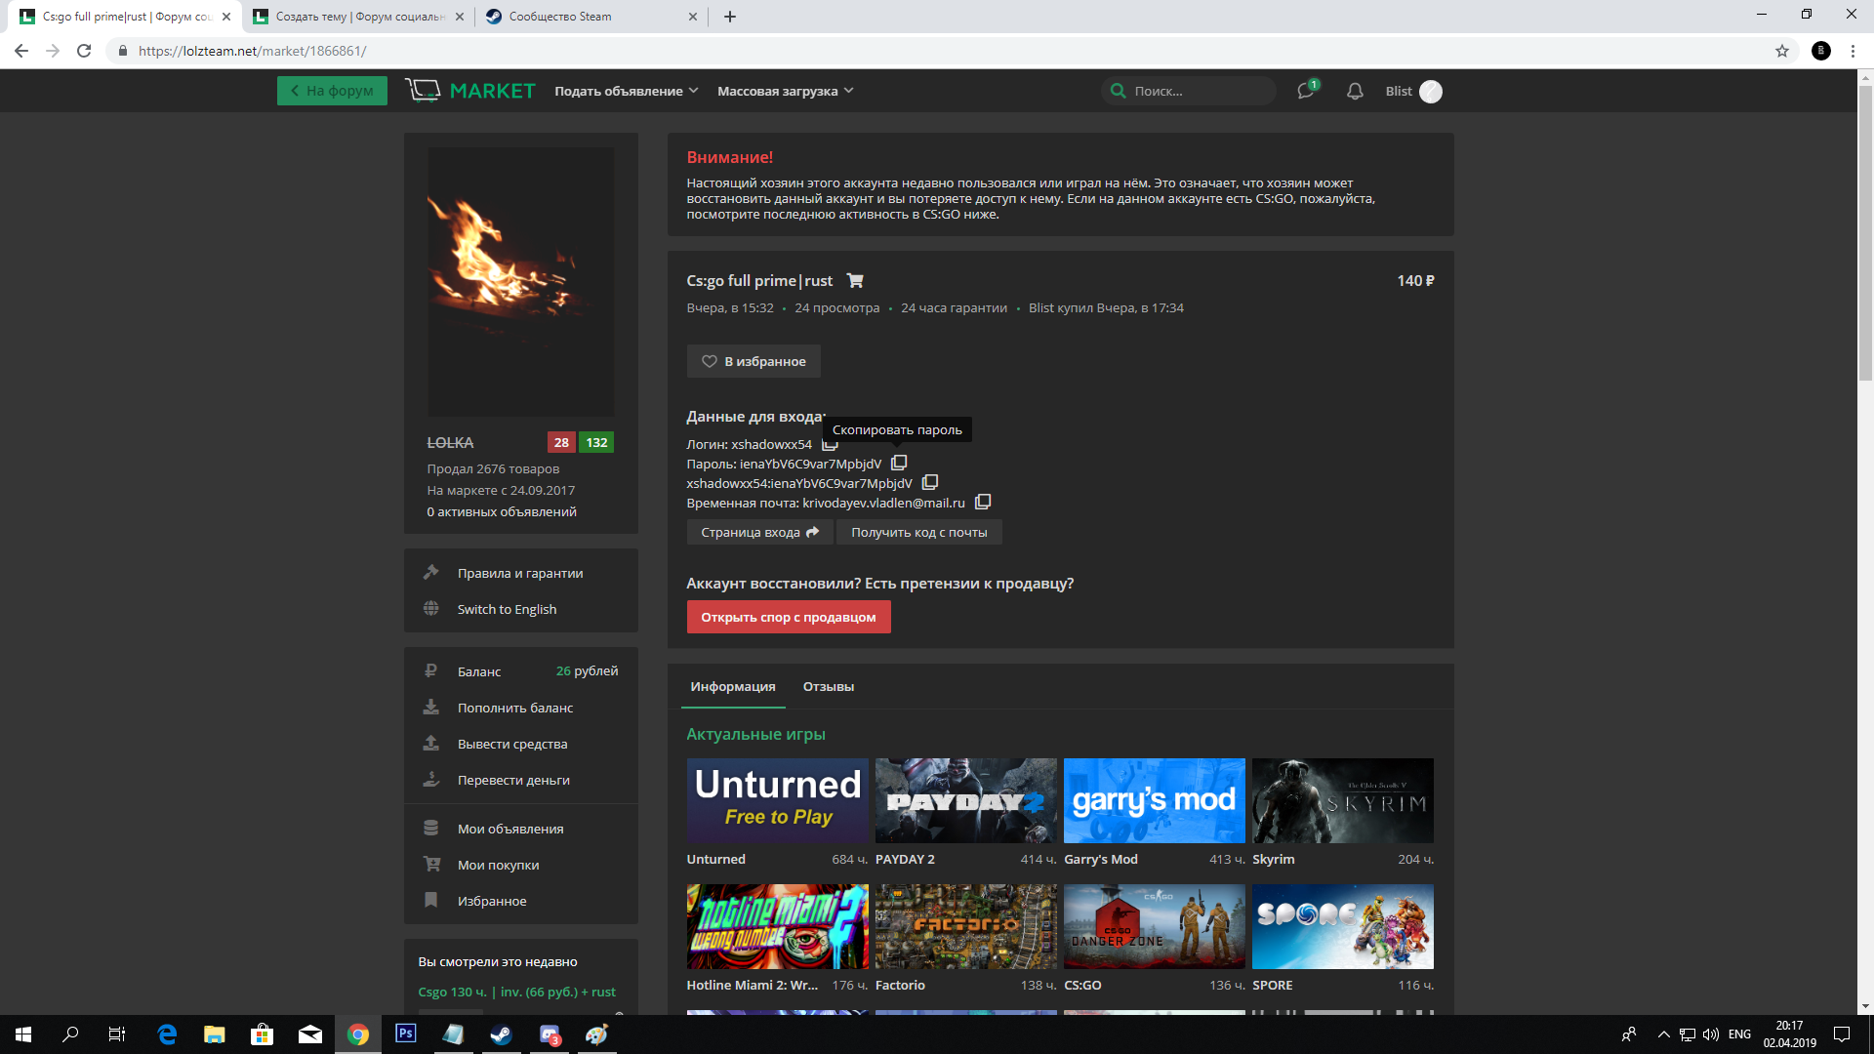Click the globe icon for Switch to English
The width and height of the screenshot is (1874, 1054).
click(430, 608)
